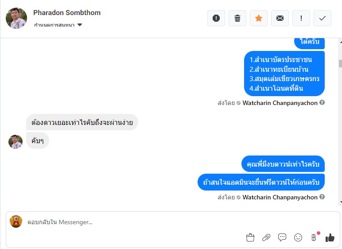Mark conversation done with the checkmark
The height and width of the screenshot is (249, 342).
[323, 18]
